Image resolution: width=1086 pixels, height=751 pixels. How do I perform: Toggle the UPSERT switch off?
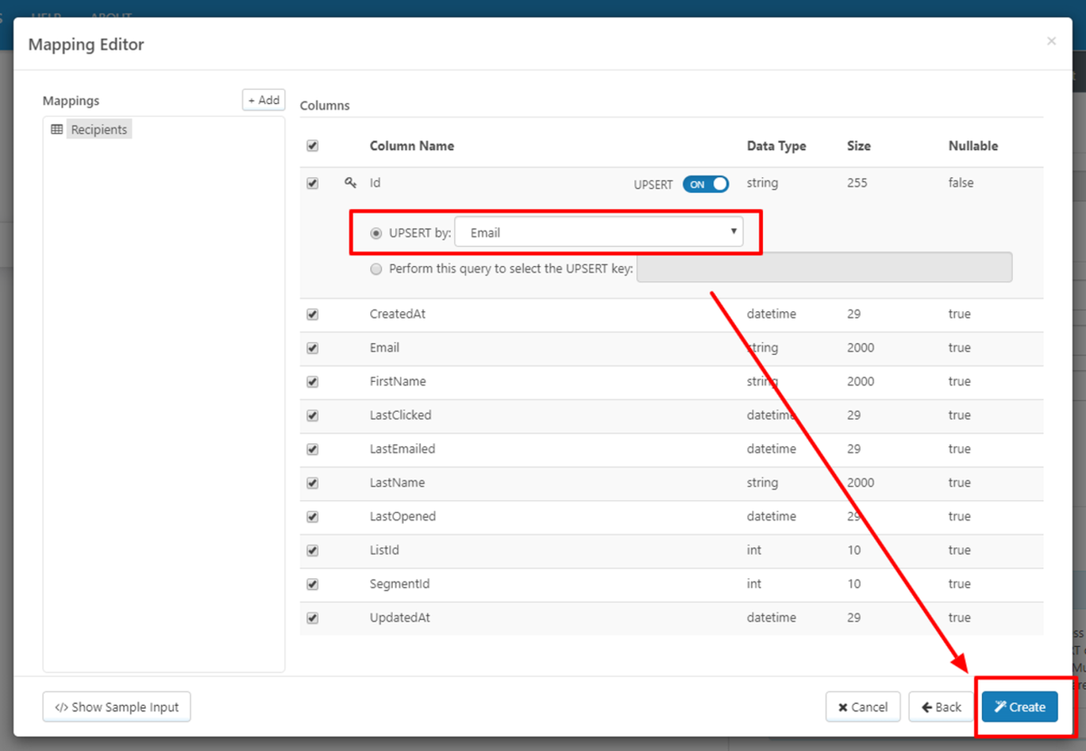coord(705,184)
